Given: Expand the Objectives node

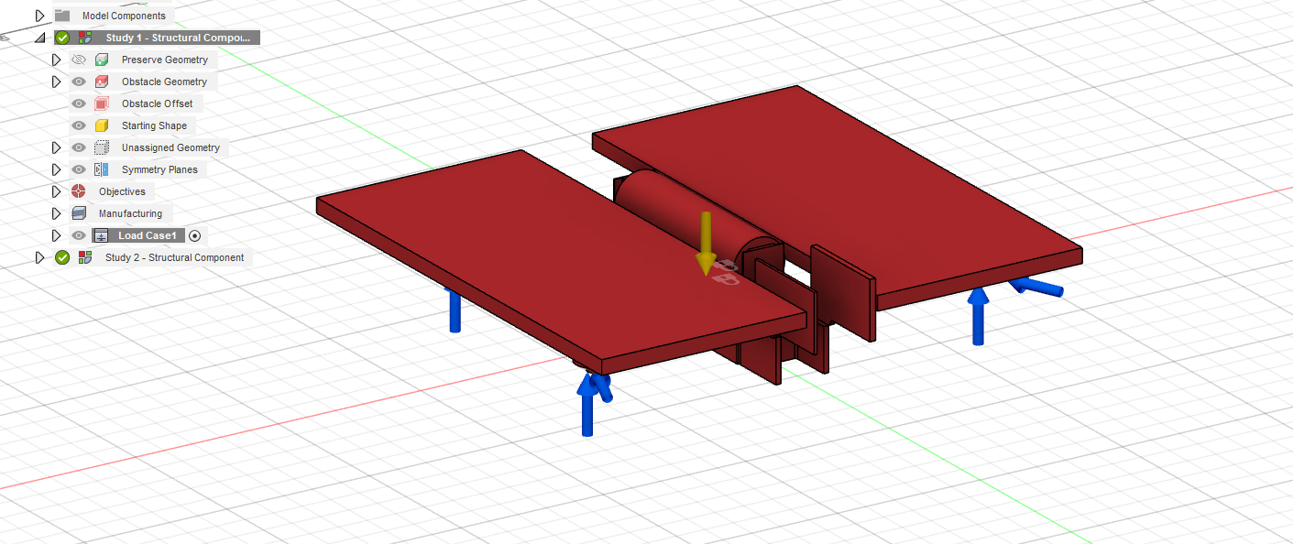Looking at the screenshot, I should pyautogui.click(x=56, y=191).
